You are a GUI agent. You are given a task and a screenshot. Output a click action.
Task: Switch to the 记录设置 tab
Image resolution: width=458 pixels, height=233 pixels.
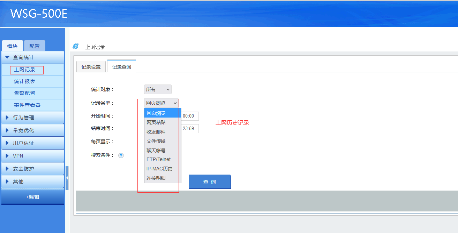pyautogui.click(x=91, y=67)
